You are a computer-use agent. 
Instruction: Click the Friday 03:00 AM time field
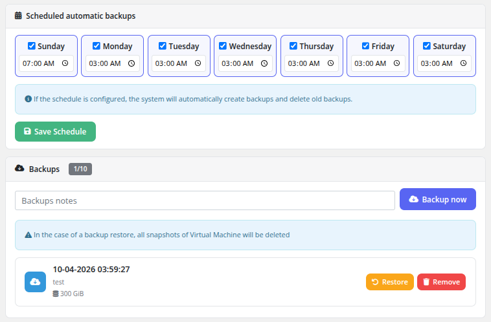378,63
